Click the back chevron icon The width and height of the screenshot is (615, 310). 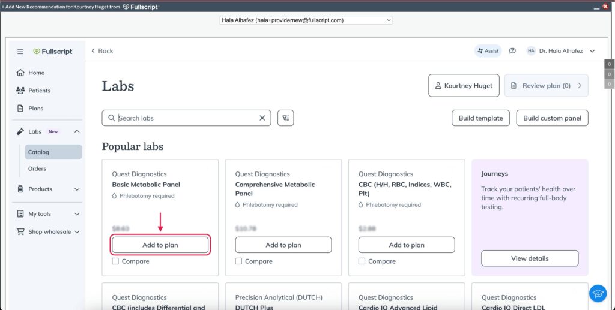click(x=93, y=51)
